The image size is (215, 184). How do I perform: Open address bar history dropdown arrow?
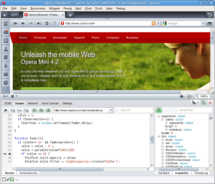[158, 24]
